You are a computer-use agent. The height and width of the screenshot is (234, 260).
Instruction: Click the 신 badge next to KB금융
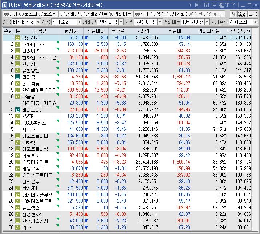(x=18, y=96)
